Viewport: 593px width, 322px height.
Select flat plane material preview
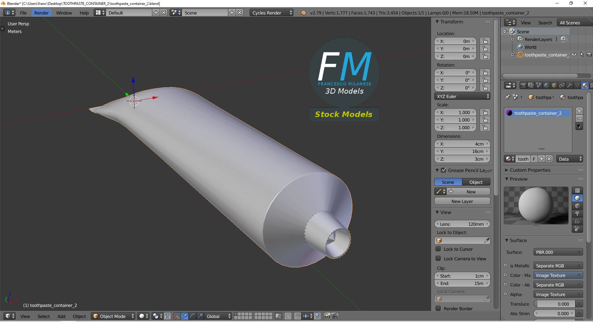coord(577,191)
